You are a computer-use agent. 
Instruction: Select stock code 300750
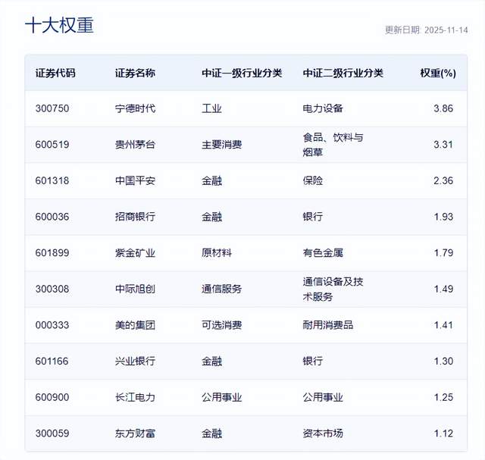(52, 108)
